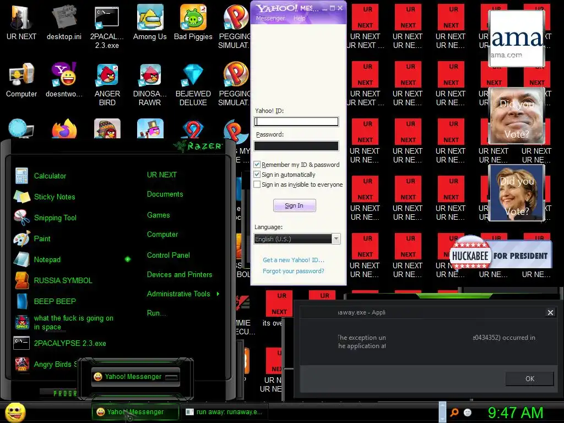Click the ama.com ad thumbnail
This screenshot has height=423, width=564.
[x=516, y=39]
